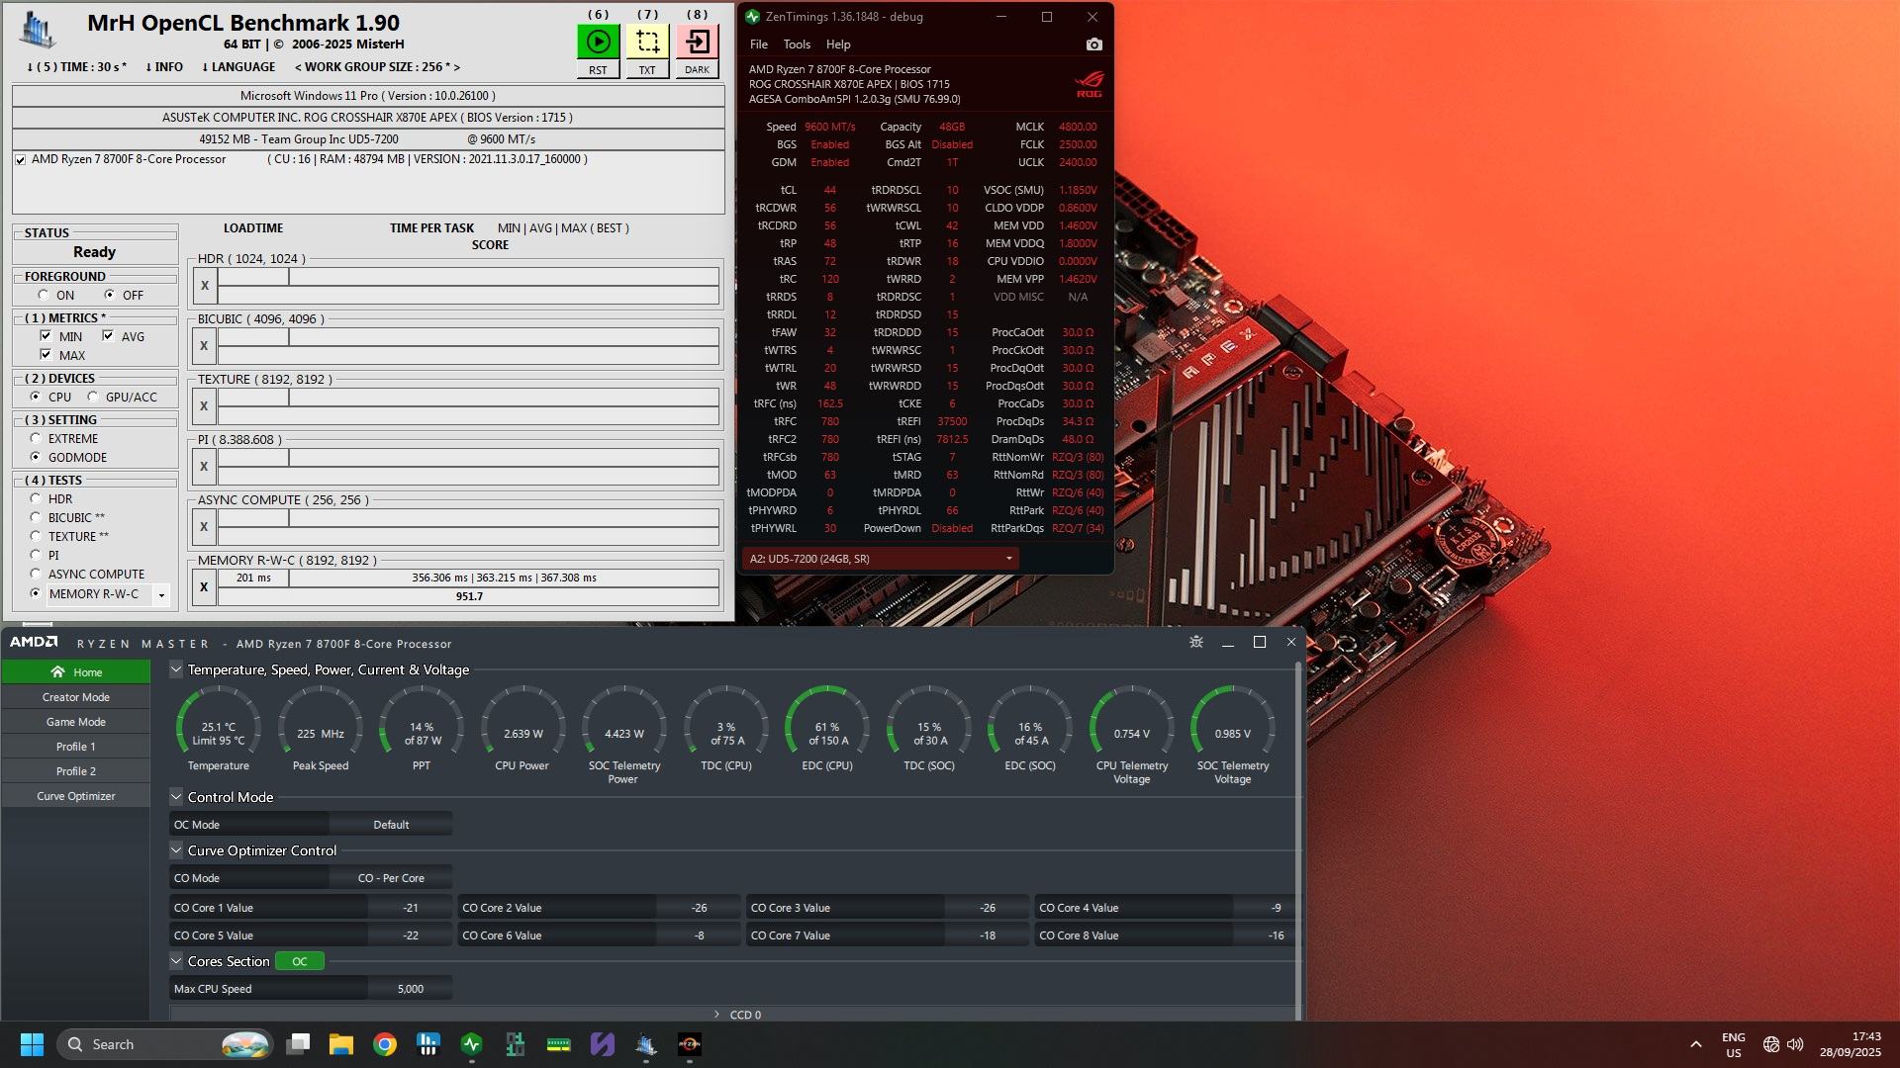Switch to Curve Optimizer tab
This screenshot has height=1068, width=1900.
[x=75, y=796]
